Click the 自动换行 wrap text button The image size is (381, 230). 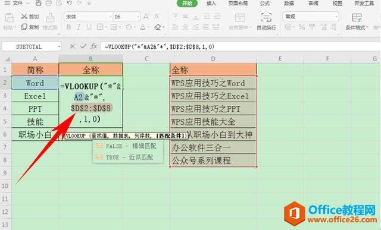267,21
